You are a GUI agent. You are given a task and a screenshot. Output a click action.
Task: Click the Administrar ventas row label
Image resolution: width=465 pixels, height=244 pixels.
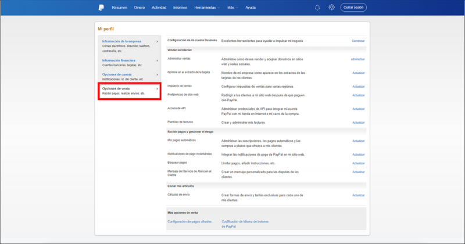point(179,59)
